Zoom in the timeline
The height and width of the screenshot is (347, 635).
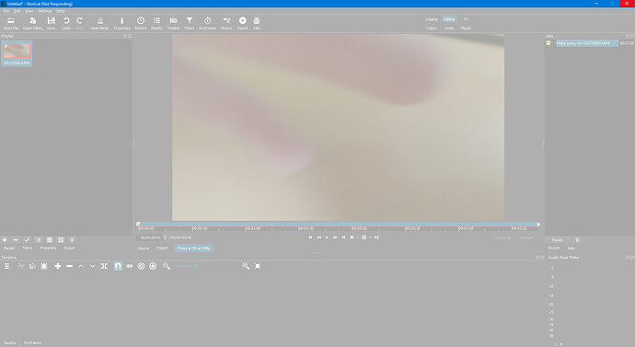pos(246,266)
